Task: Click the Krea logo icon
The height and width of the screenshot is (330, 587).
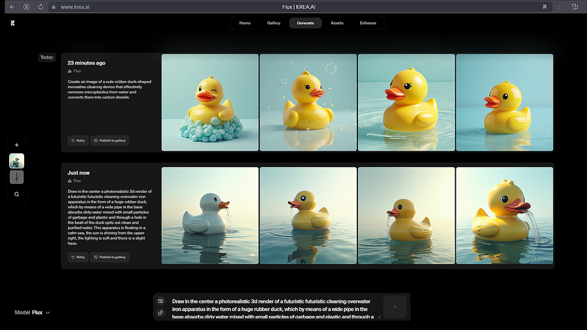Action: [x=12, y=23]
